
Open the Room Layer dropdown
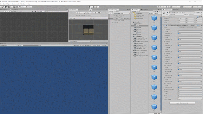click(190, 99)
